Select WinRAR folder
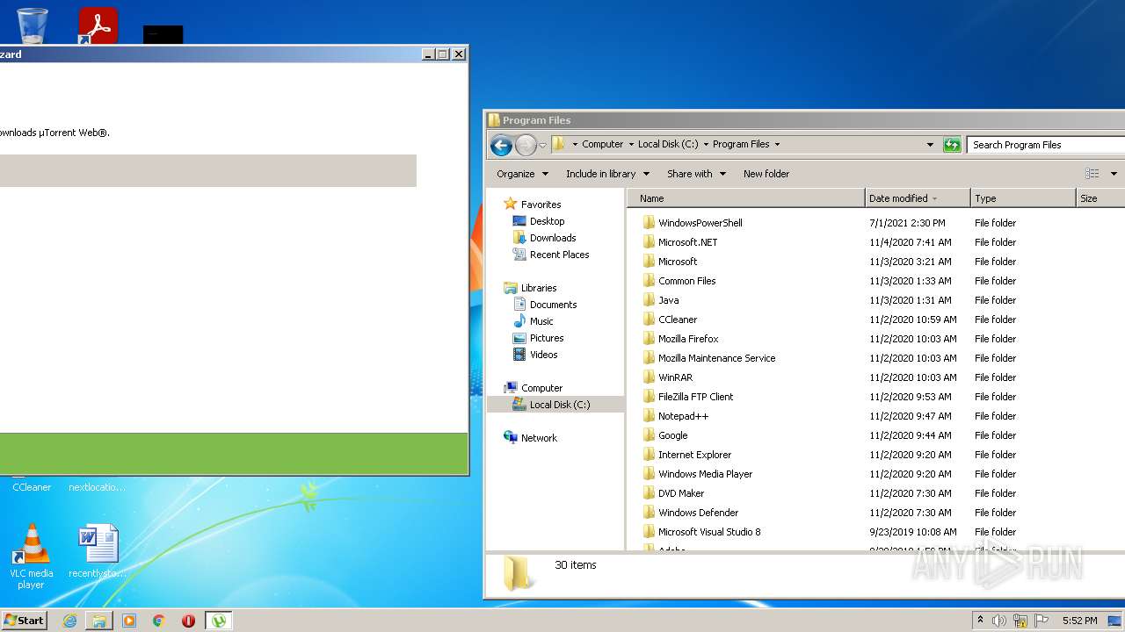 [x=675, y=377]
